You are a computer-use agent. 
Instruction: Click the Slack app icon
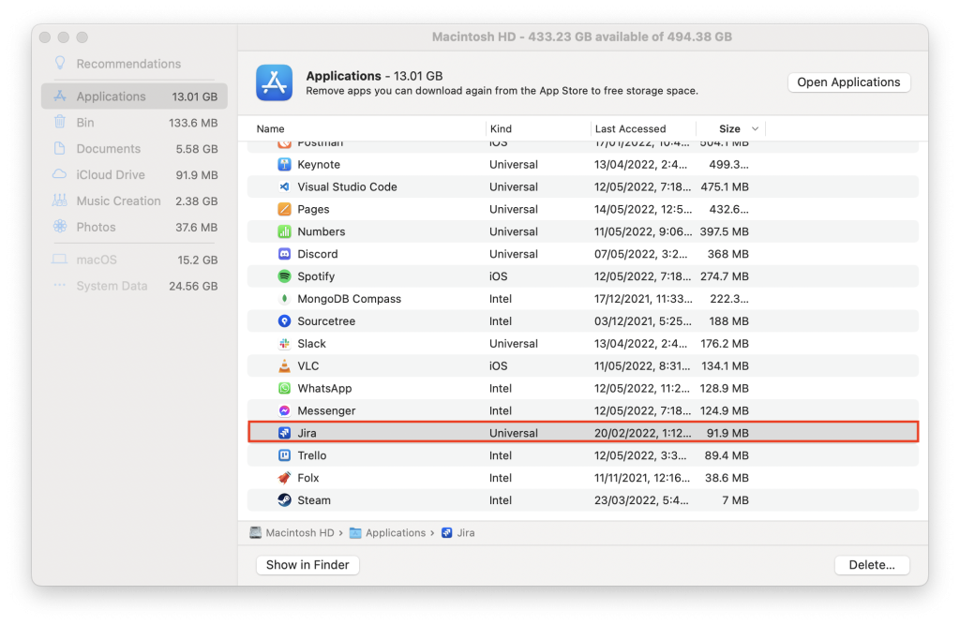click(284, 343)
